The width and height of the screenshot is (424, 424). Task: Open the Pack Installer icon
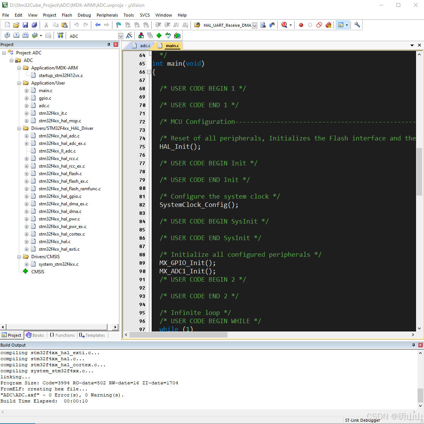[x=177, y=35]
